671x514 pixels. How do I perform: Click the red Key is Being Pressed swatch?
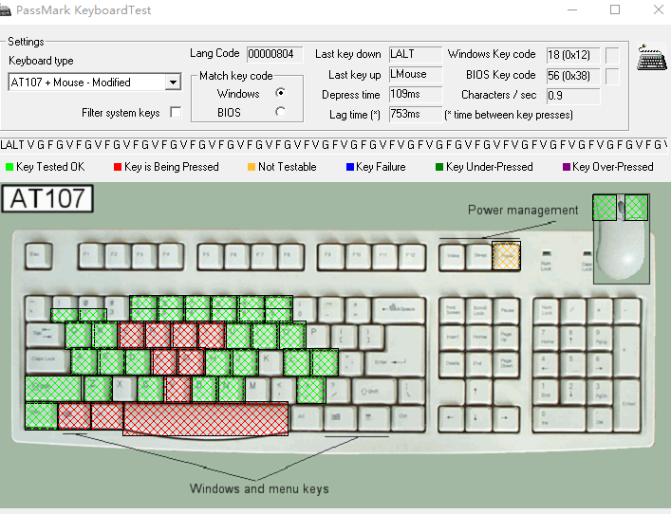[x=118, y=167]
